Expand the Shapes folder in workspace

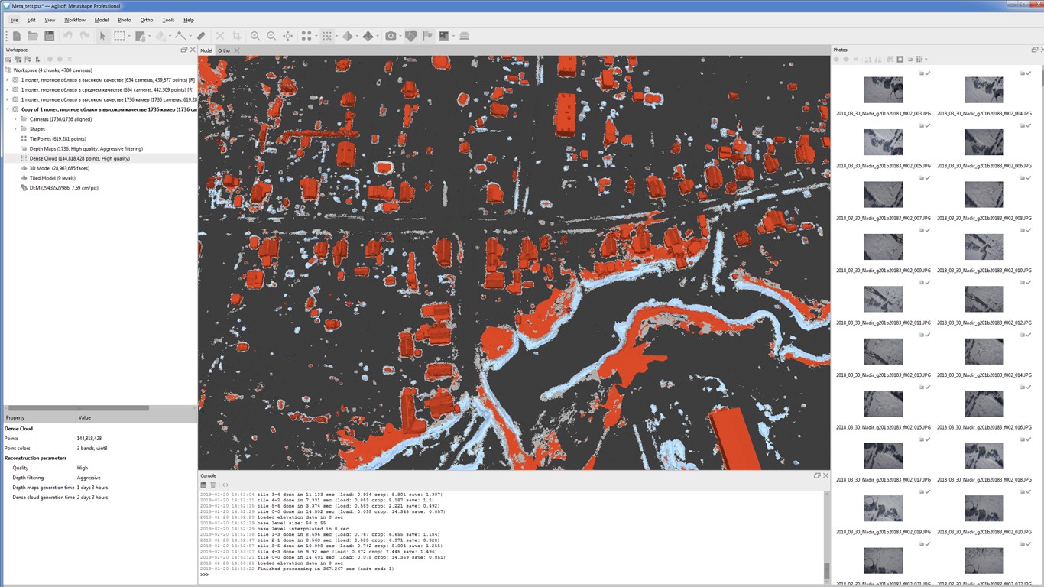15,129
